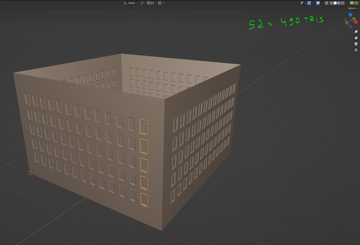The height and width of the screenshot is (245, 360).
Task: Click the green scene stats indicator showing 52
Action: point(354,3)
